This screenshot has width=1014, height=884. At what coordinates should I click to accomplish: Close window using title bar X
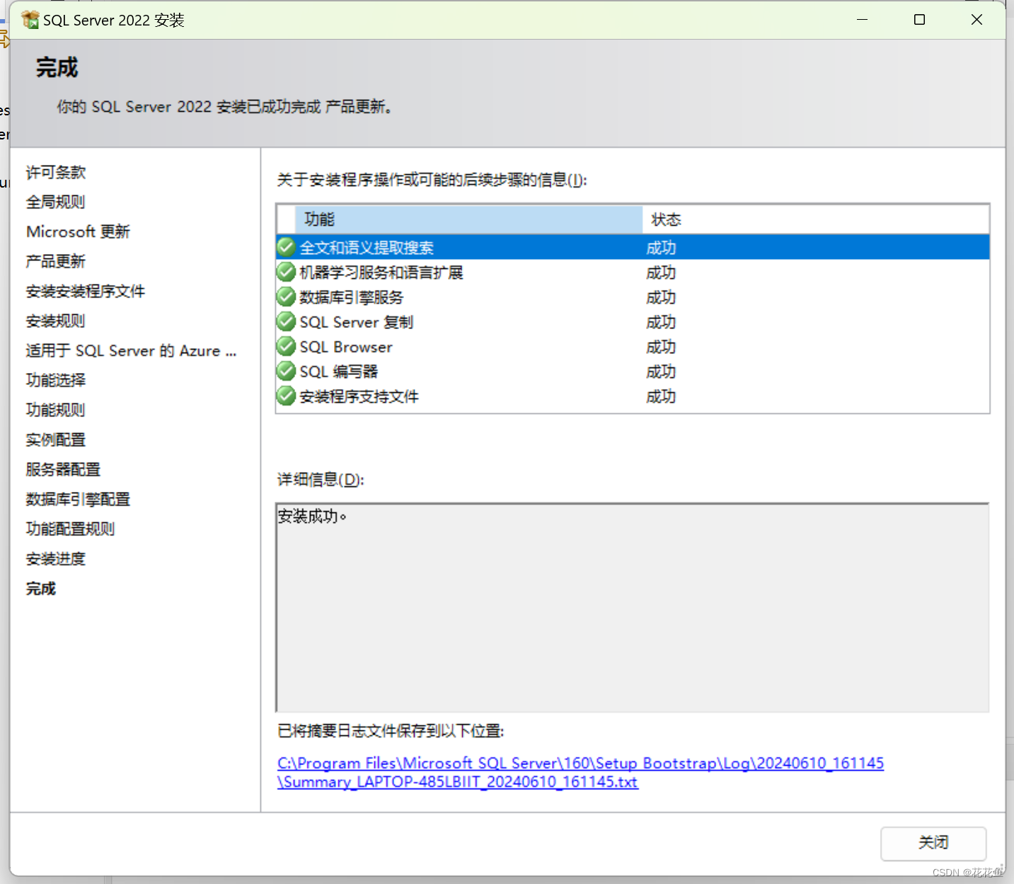pos(976,20)
